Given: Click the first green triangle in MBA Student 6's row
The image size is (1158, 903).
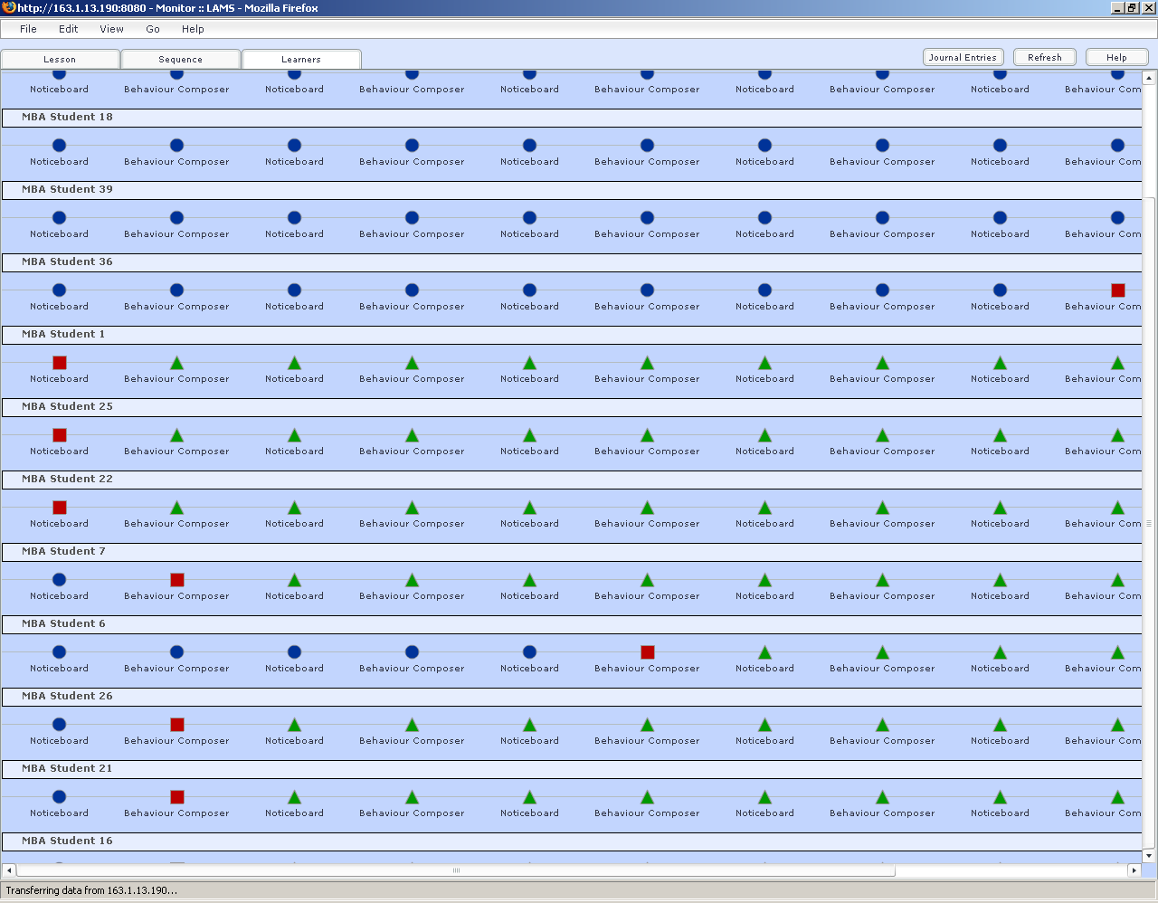Looking at the screenshot, I should click(x=765, y=652).
